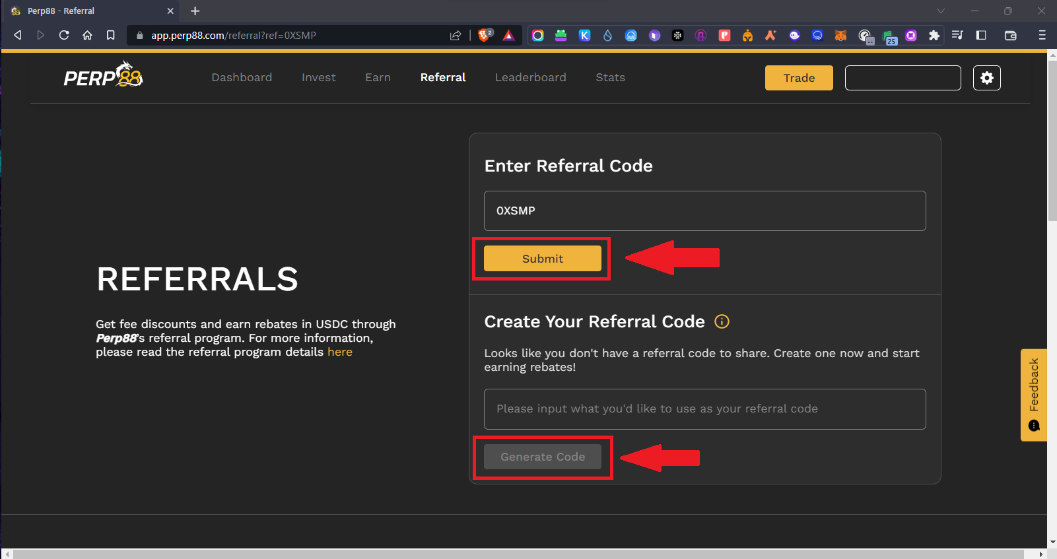This screenshot has width=1057, height=559.
Task: Click the yellow Trade button
Action: [x=799, y=78]
